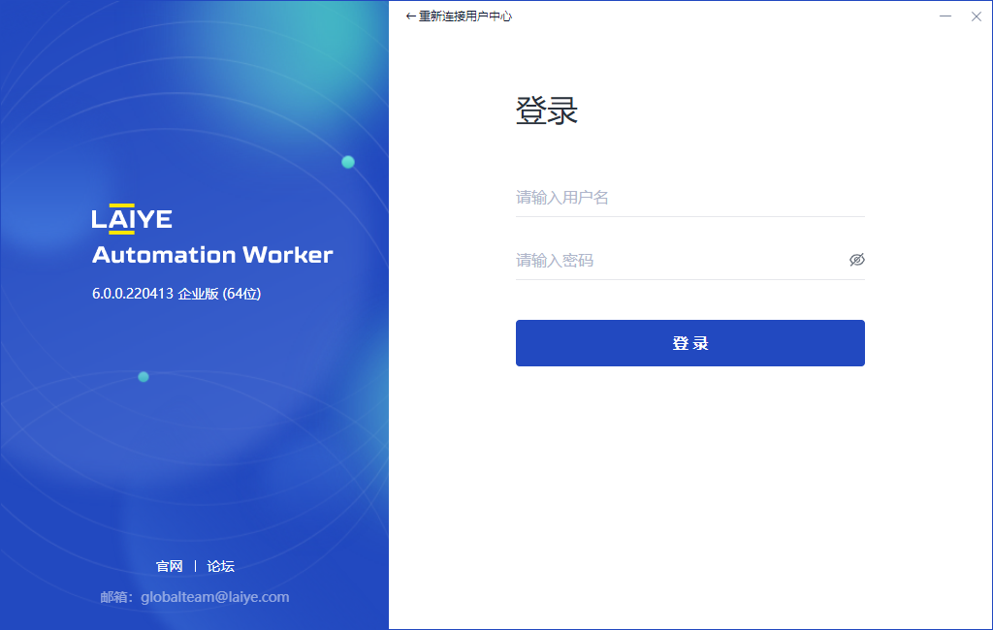993x630 pixels.
Task: Open 重新连接用户中心 to reconnect user center
Action: pos(464,16)
